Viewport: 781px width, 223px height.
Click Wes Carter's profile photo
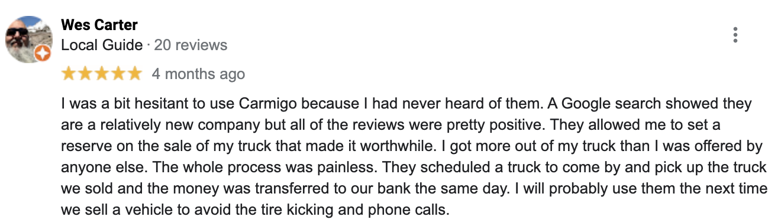28,39
